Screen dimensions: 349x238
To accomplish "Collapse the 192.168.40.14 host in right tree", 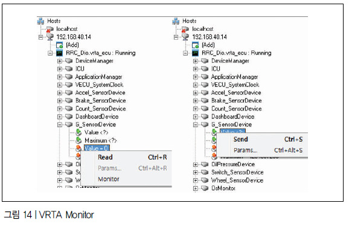I will [176, 37].
